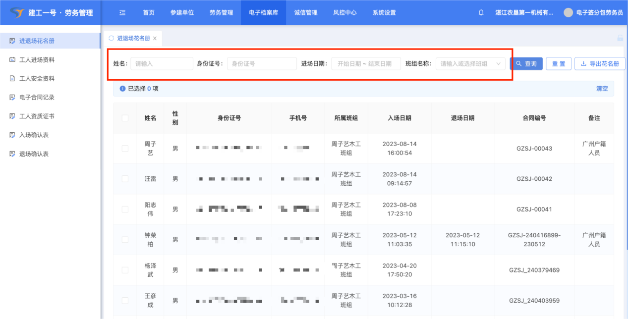Open the 进场日期 date range picker
628x319 pixels.
(x=365, y=64)
